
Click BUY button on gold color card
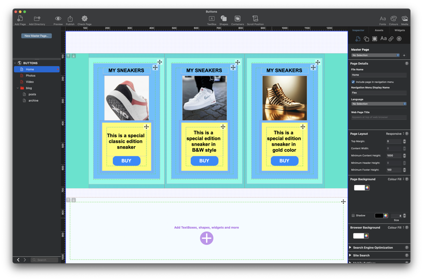(284, 161)
